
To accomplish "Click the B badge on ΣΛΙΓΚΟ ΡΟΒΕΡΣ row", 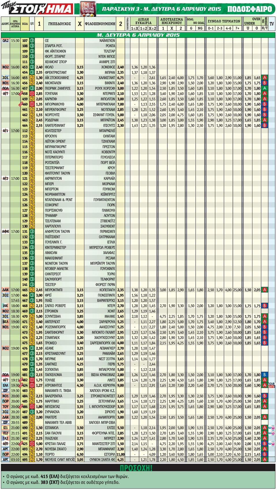I will 265,306.
